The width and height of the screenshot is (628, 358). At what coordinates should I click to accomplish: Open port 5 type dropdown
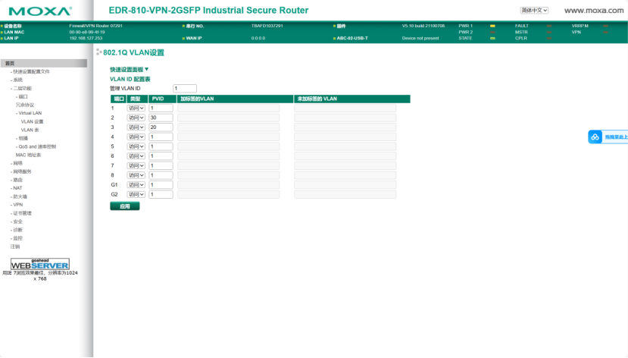pyautogui.click(x=136, y=146)
